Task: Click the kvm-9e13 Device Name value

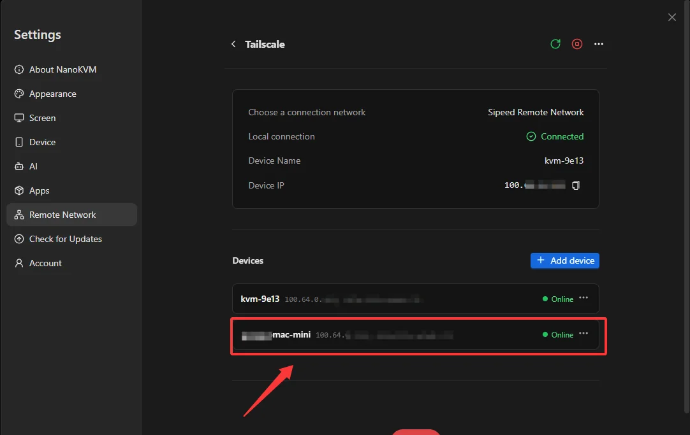Action: (564, 161)
